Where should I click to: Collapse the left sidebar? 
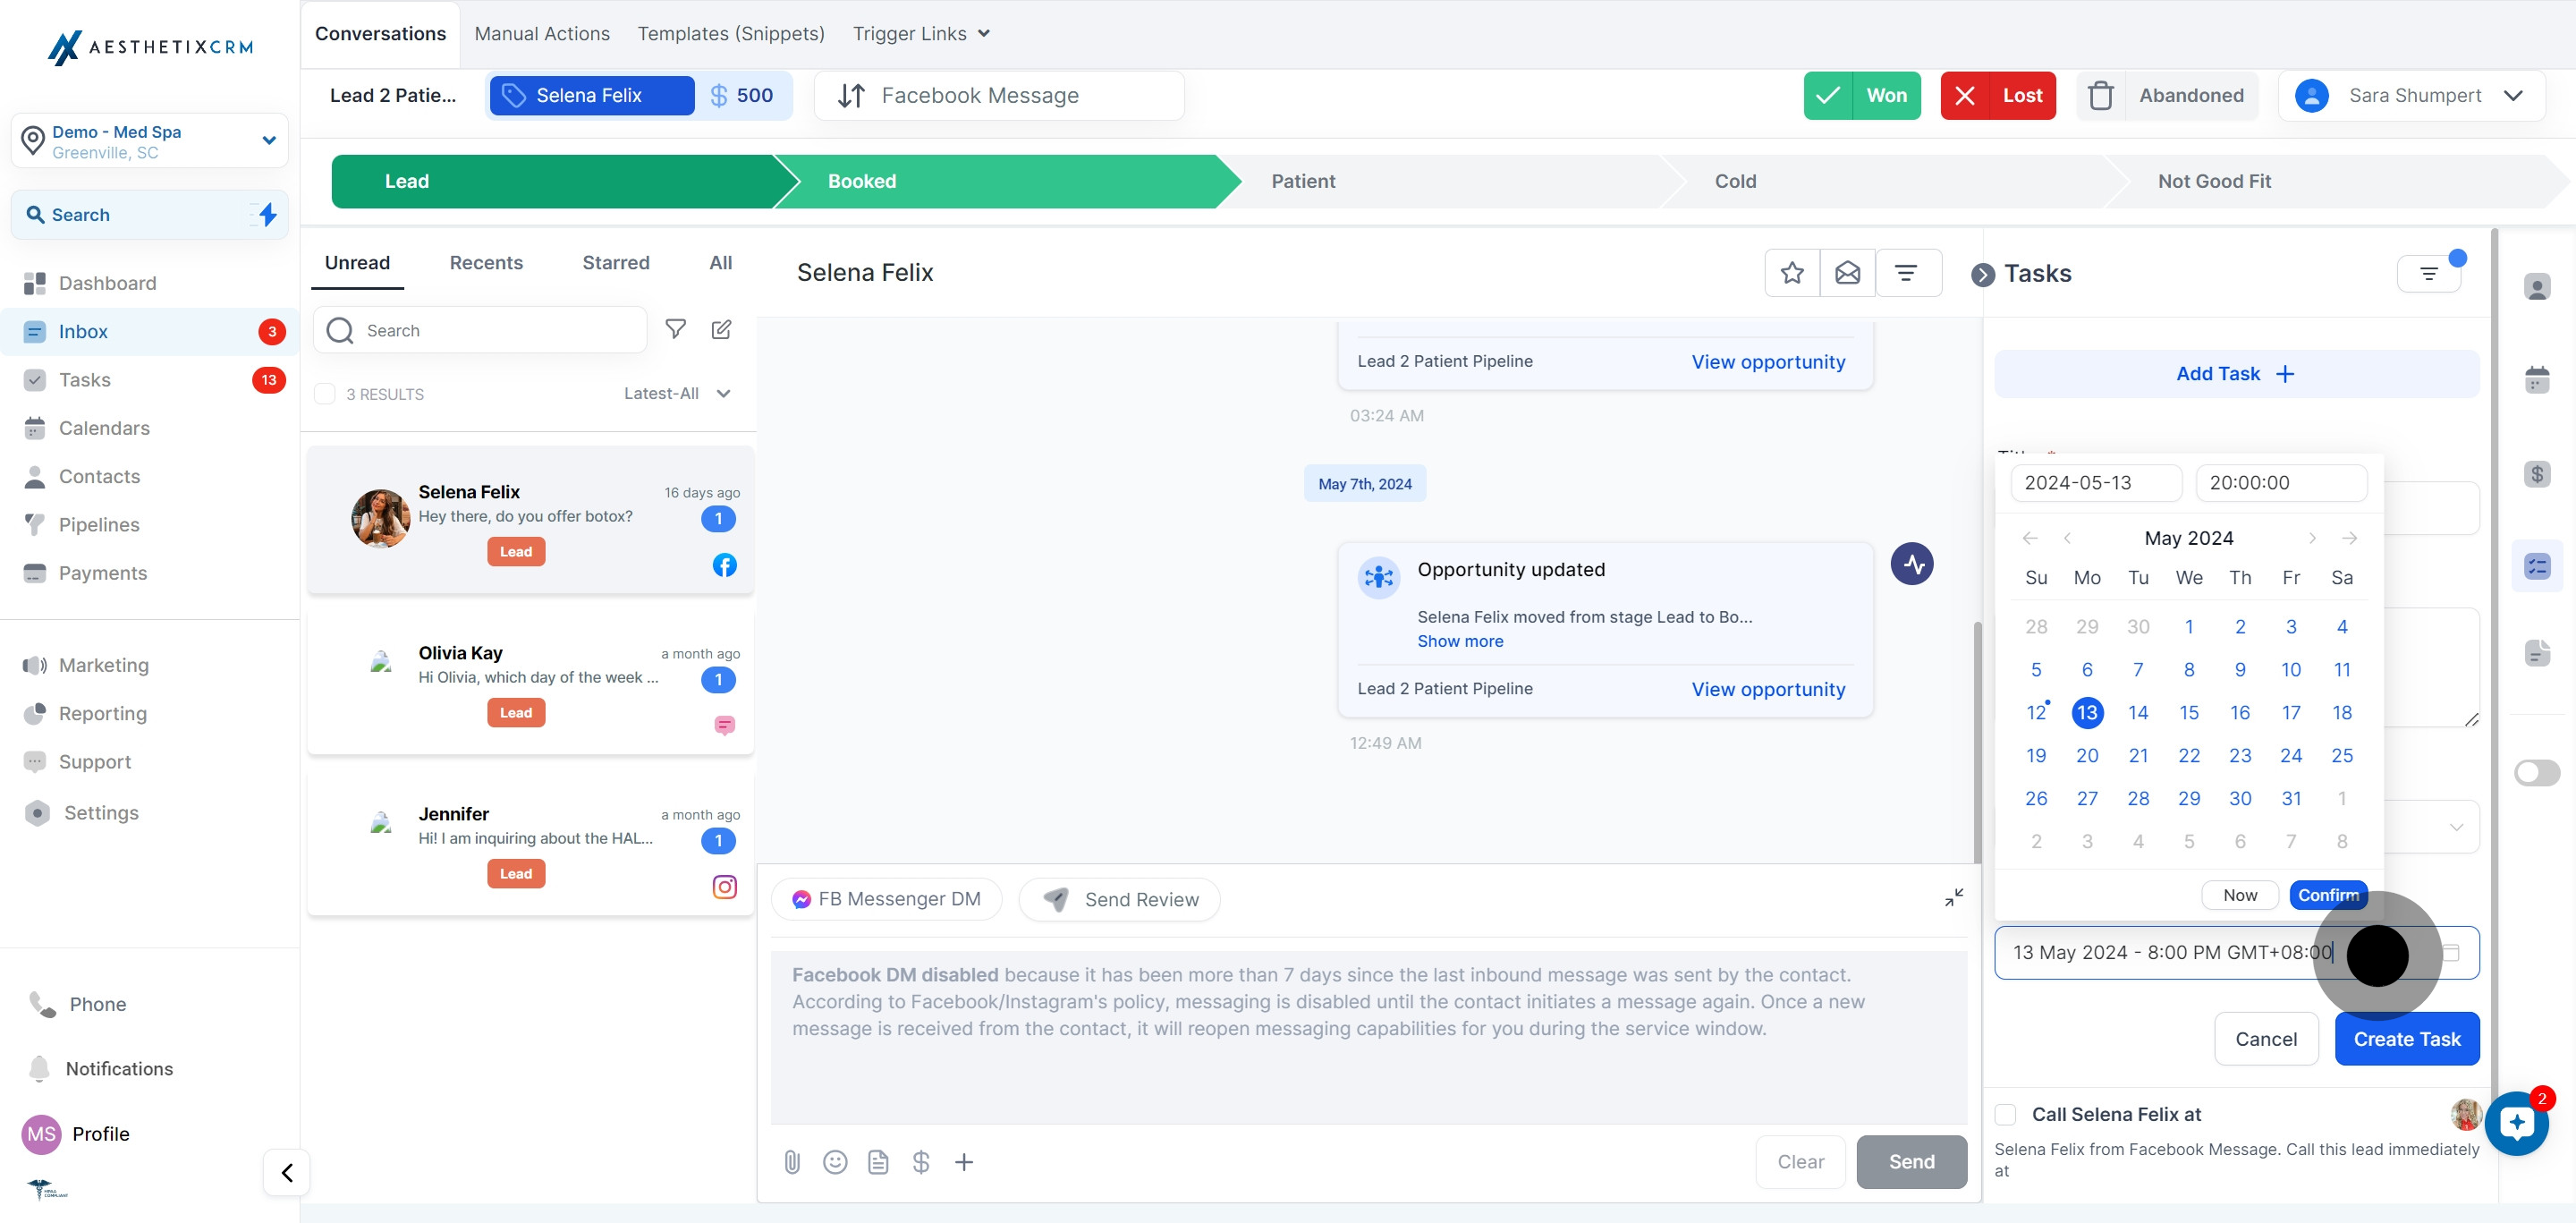(x=287, y=1172)
